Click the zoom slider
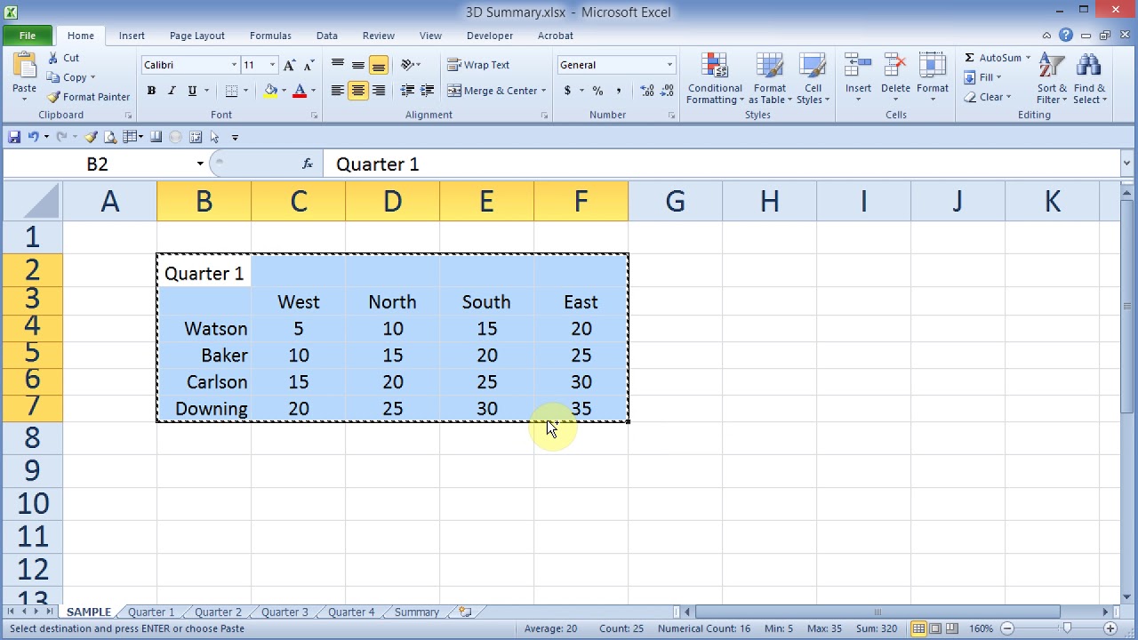The image size is (1138, 640). pyautogui.click(x=1068, y=628)
